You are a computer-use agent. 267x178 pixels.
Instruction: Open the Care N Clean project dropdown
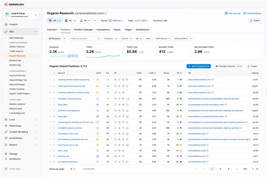coord(21,15)
